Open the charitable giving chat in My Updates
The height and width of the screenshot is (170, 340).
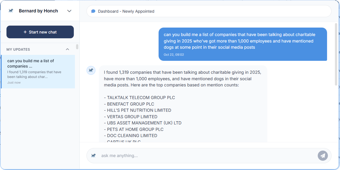point(38,71)
